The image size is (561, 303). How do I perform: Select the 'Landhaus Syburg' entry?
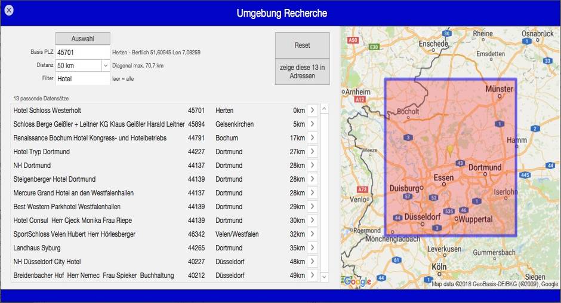[x=37, y=248]
